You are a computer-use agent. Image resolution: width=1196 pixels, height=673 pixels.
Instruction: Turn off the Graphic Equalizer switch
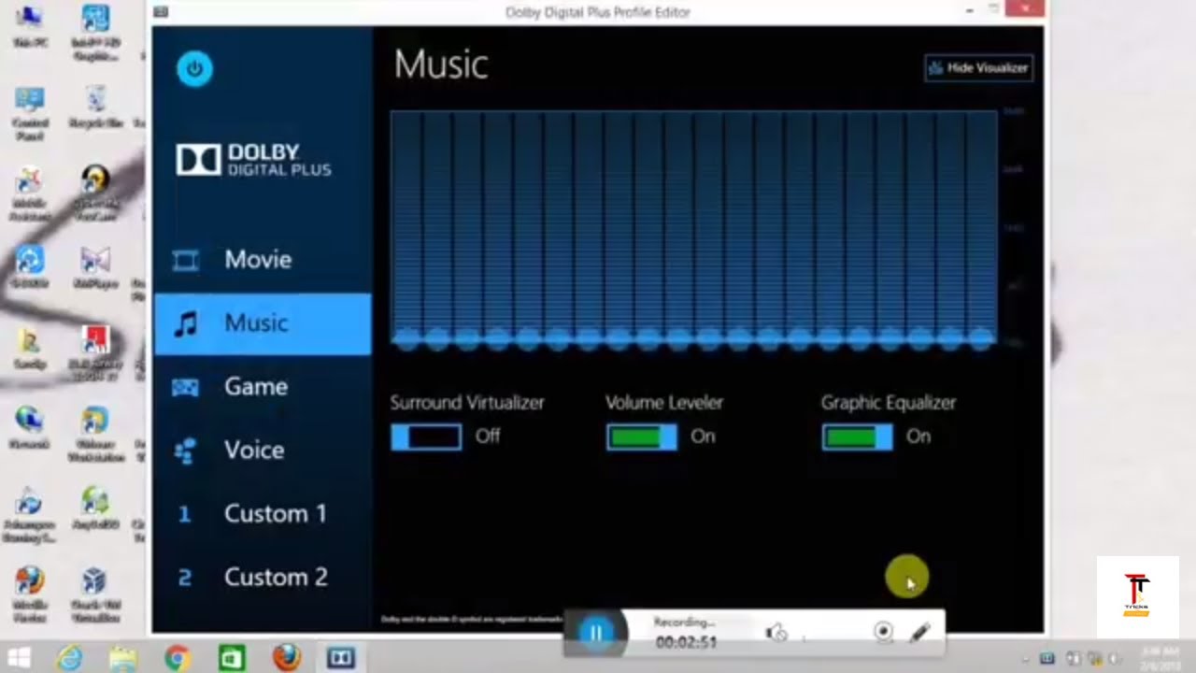pos(857,437)
